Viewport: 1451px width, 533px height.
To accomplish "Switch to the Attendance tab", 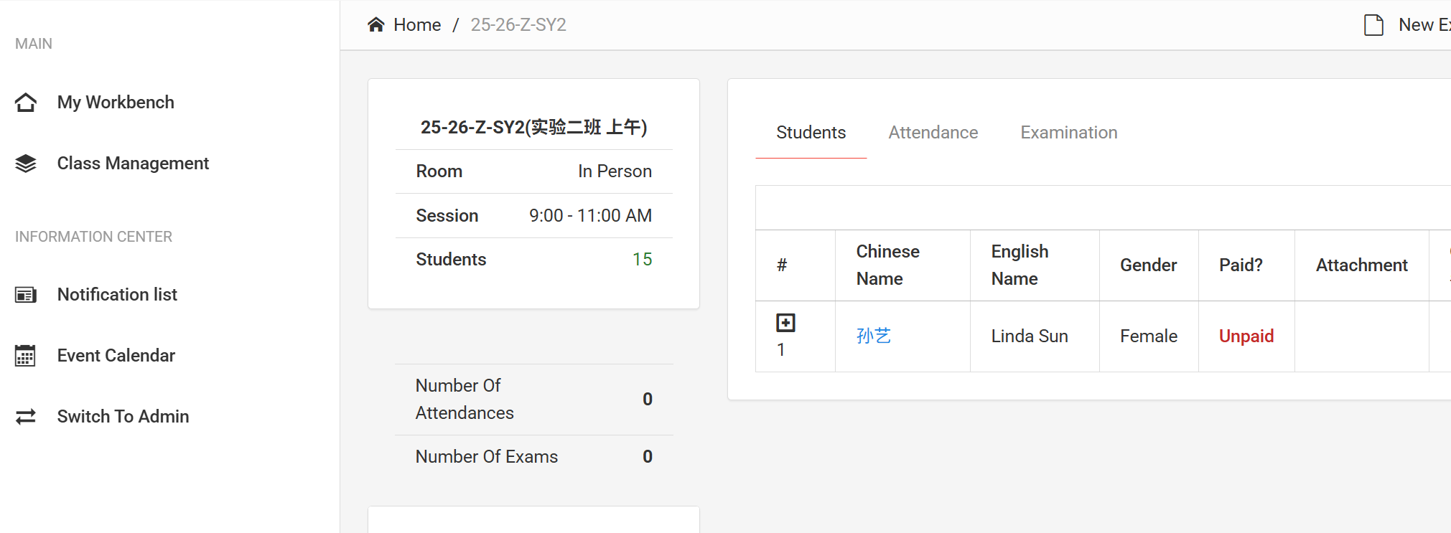I will (933, 133).
